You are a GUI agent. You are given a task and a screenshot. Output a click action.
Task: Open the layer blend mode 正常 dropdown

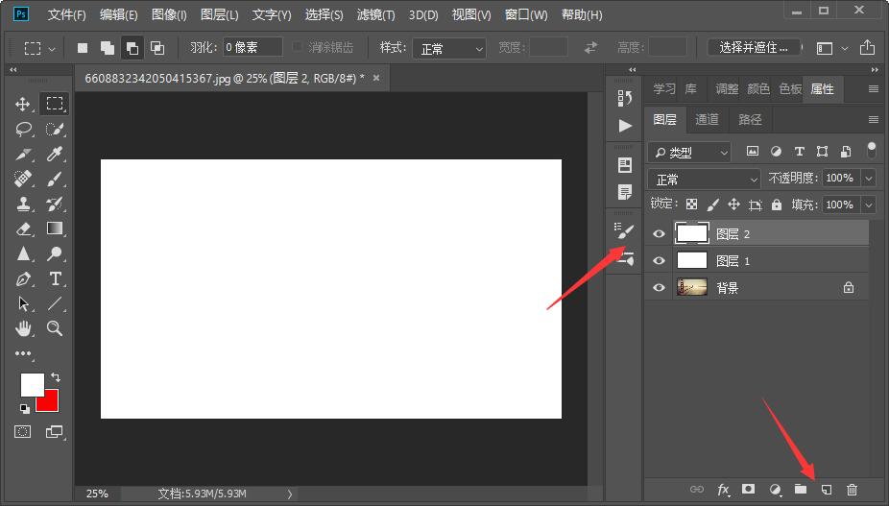[704, 180]
